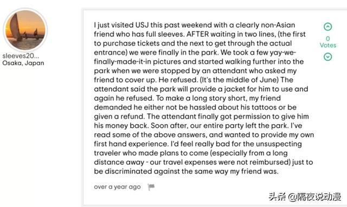Click the 头条 @隔夜说动漫 watermark

pos(305,197)
